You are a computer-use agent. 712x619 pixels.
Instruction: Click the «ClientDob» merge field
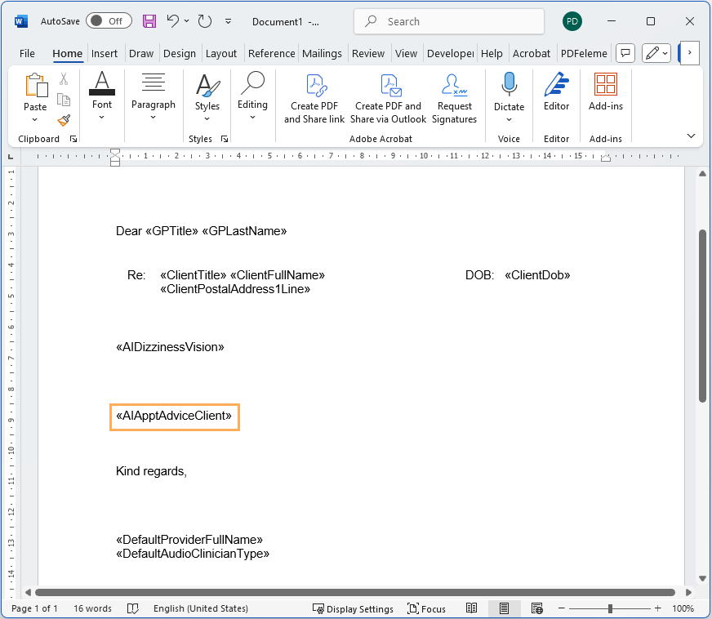point(537,275)
